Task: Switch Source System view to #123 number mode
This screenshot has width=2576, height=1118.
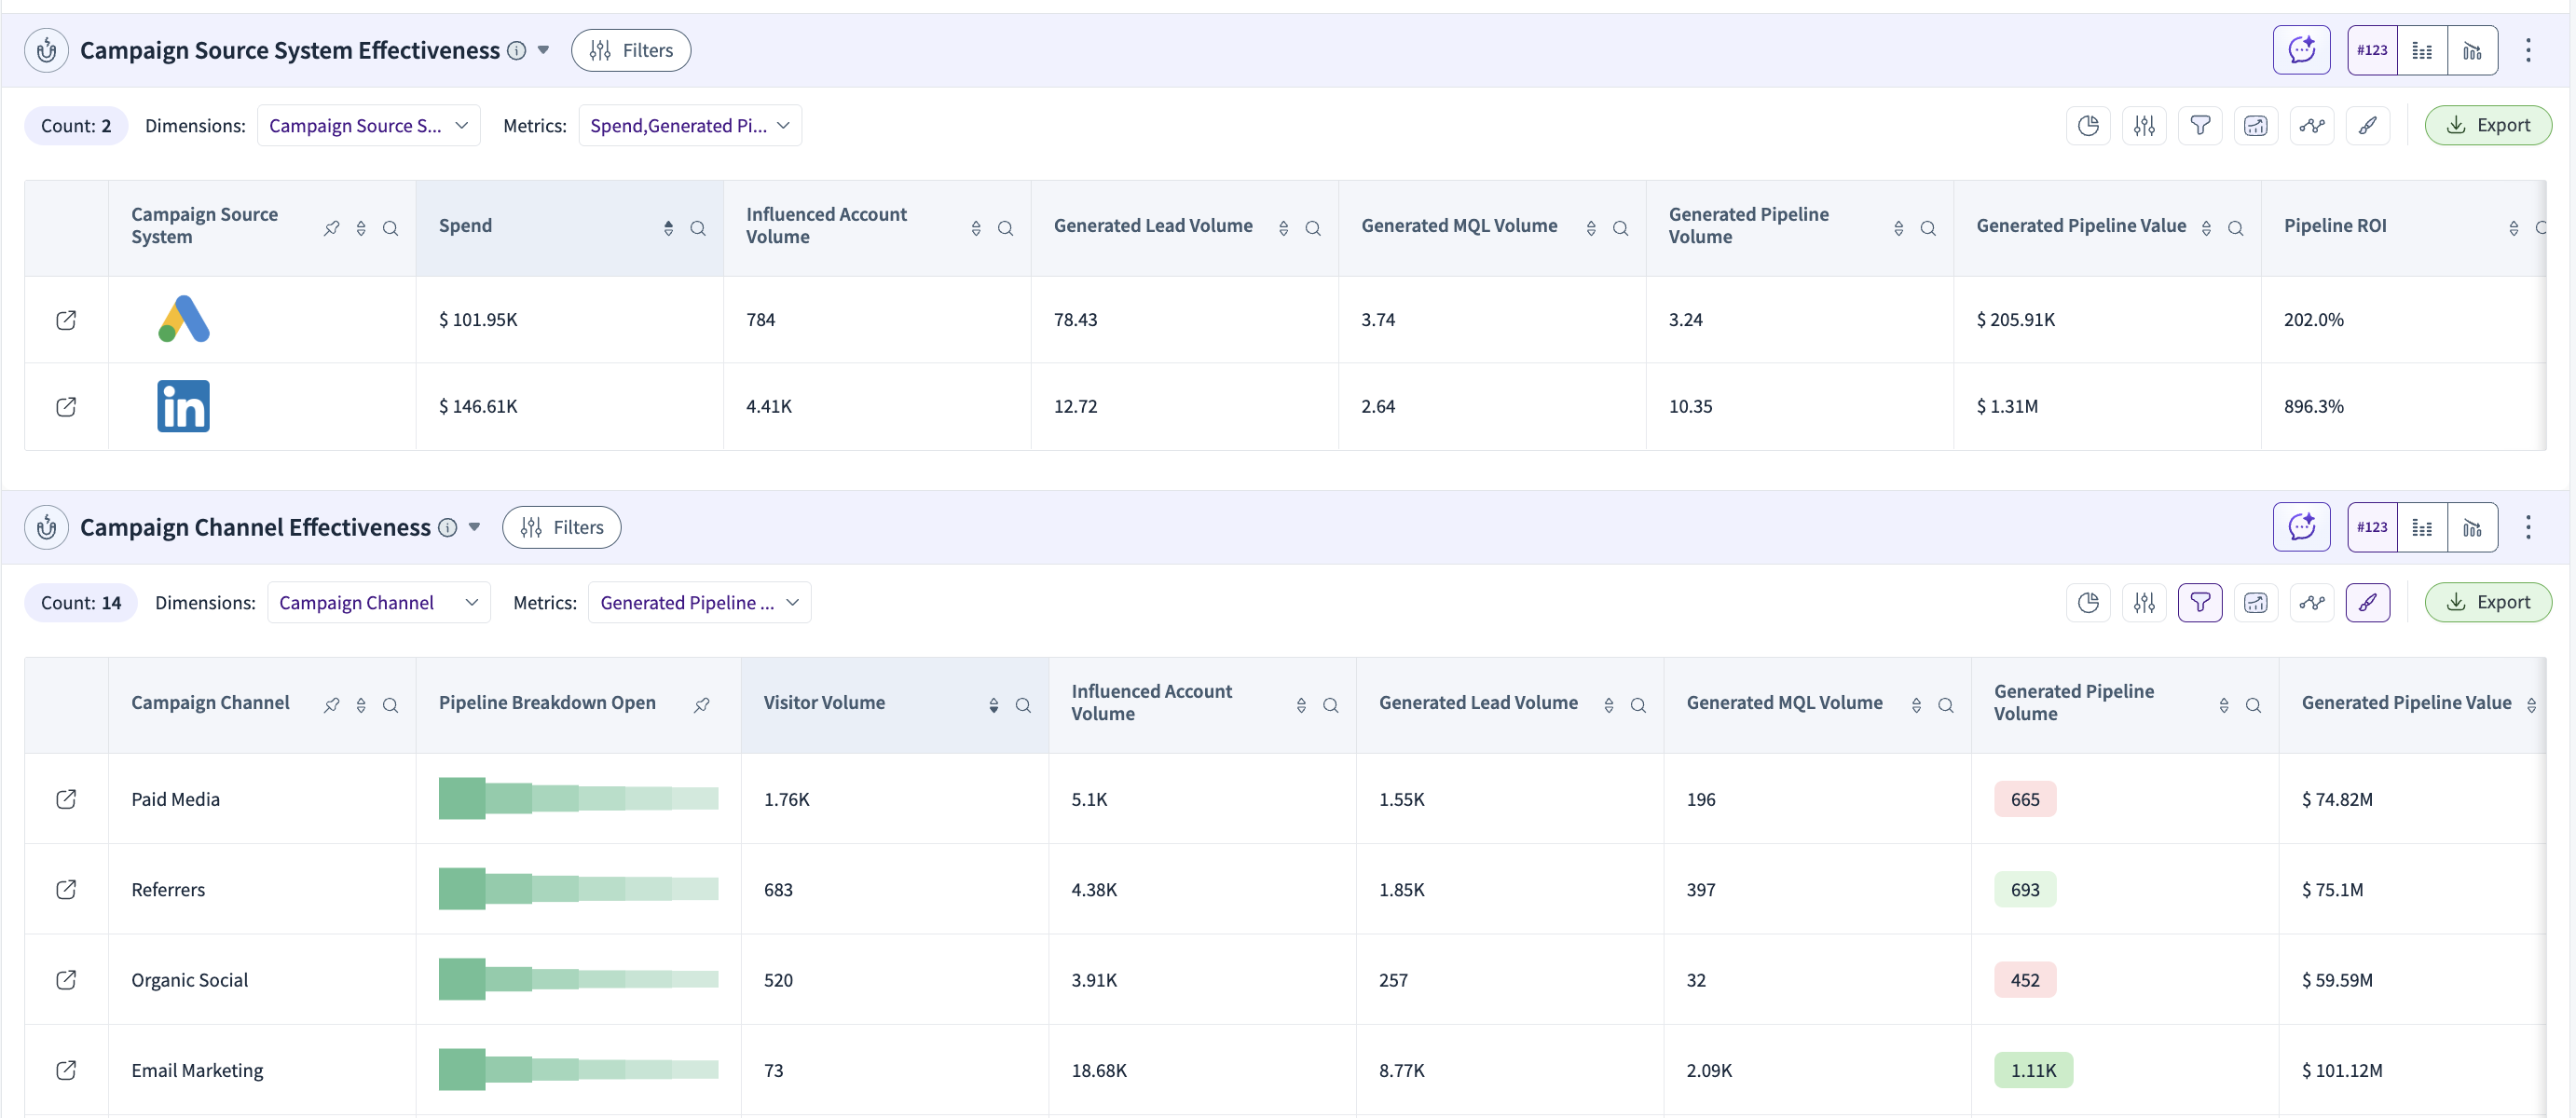Action: coord(2371,50)
